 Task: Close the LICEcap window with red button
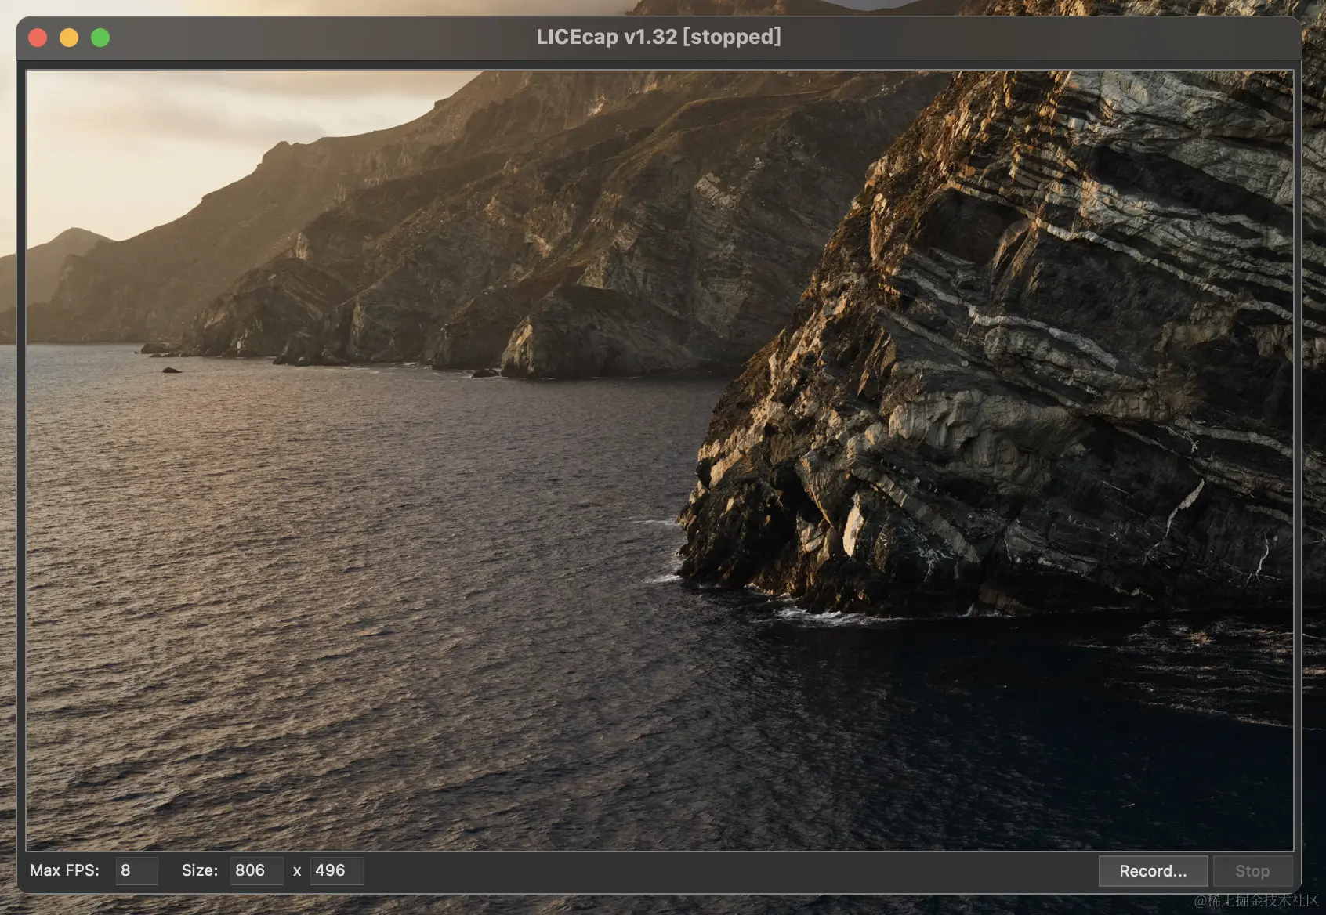pos(38,38)
